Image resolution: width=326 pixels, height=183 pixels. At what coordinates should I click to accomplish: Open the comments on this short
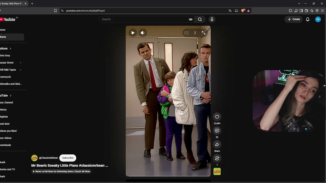coord(217,131)
